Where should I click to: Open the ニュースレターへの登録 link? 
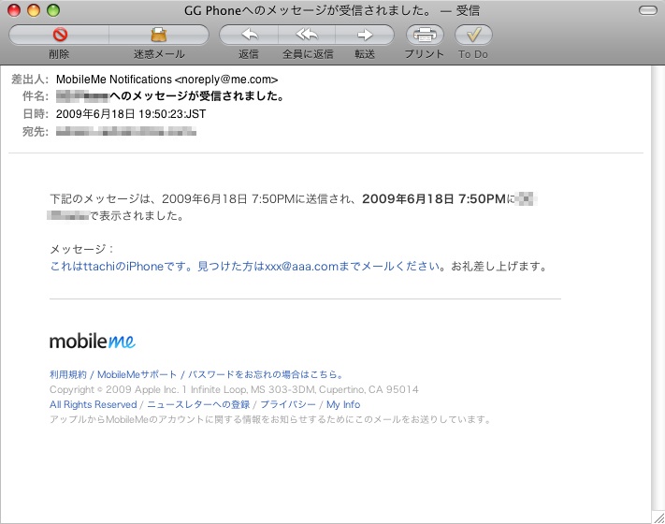coord(198,404)
